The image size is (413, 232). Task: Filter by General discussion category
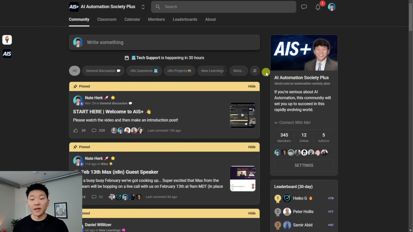click(x=103, y=71)
